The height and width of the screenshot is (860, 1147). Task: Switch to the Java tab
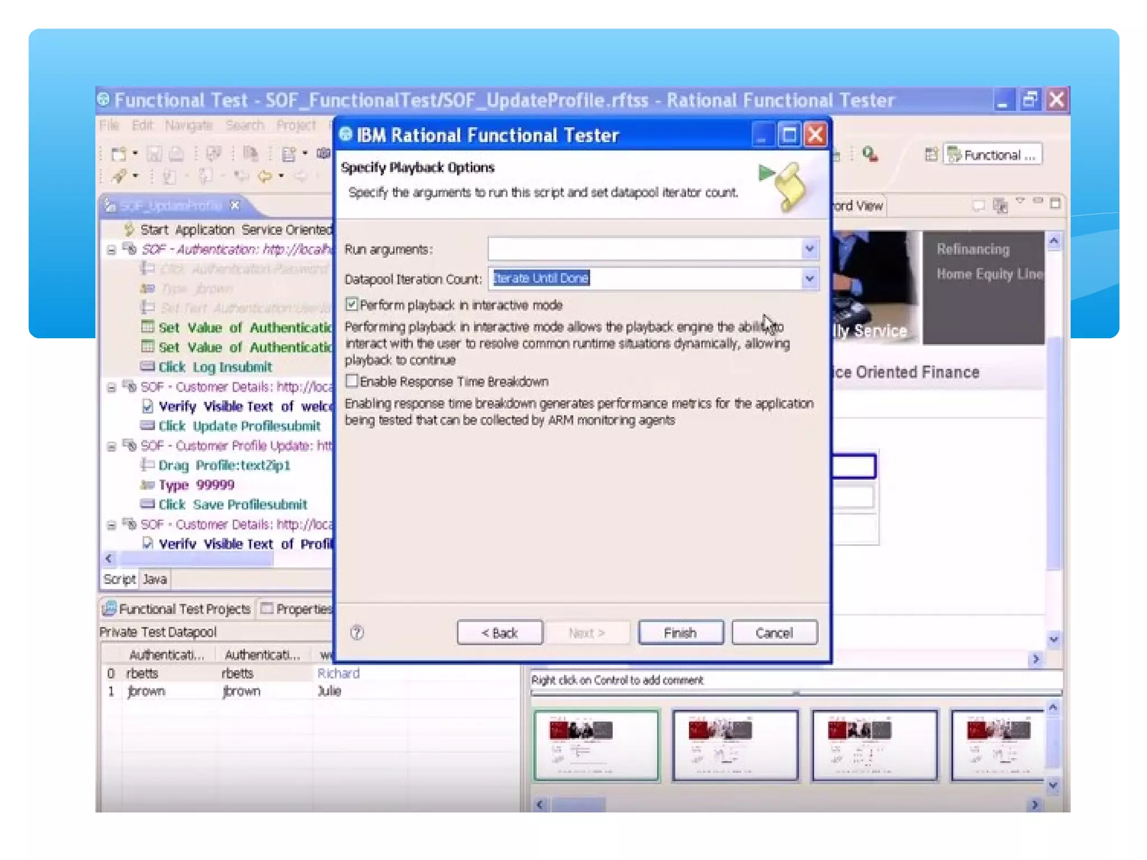click(x=155, y=579)
